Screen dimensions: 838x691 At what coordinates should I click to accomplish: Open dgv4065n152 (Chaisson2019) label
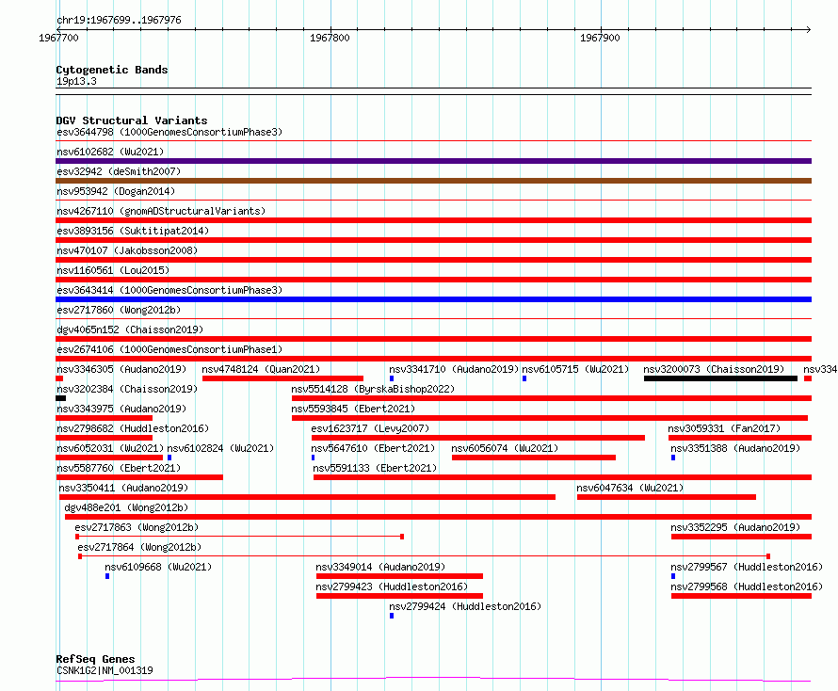130,329
